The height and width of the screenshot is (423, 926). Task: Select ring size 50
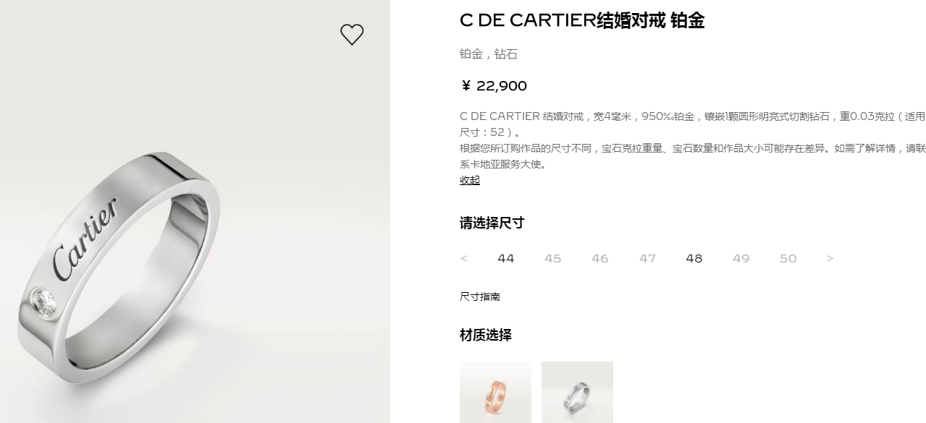[x=788, y=259]
